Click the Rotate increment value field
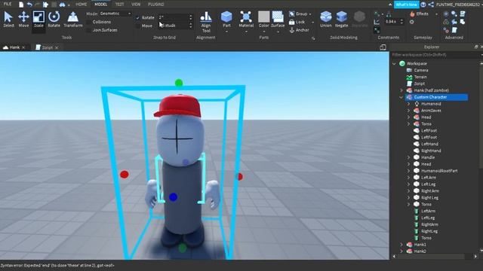The height and width of the screenshot is (271, 483). click(x=173, y=17)
